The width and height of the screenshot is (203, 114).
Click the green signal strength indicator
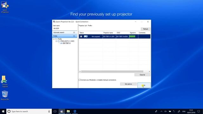tap(132, 36)
